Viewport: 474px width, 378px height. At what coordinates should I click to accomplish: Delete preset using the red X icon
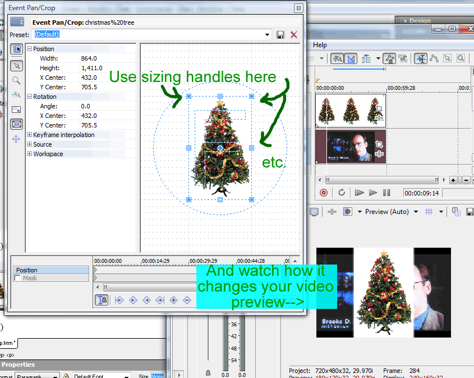[293, 35]
